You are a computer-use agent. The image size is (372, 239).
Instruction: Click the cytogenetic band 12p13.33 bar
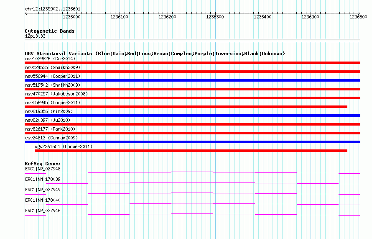click(192, 41)
